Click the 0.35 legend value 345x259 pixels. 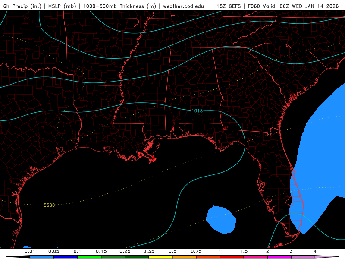click(149, 251)
